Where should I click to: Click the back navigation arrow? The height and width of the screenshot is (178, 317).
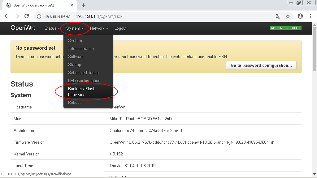pyautogui.click(x=7, y=16)
